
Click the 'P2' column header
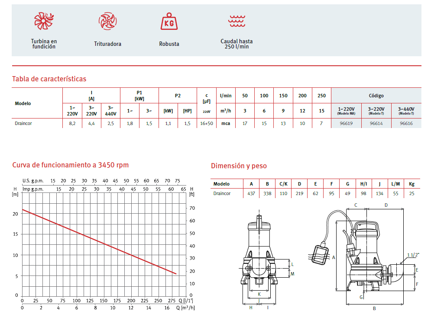(178, 96)
